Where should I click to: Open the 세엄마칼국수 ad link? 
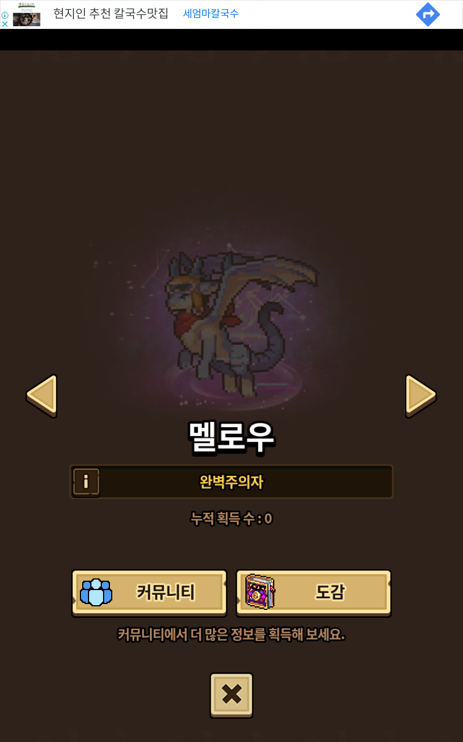point(211,13)
